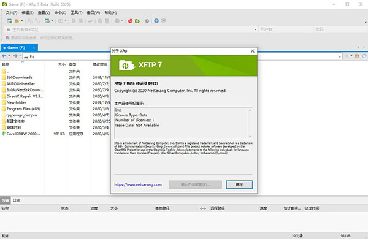Click the 本地路径 column header in transfer list
The image size is (368, 239).
[163, 208]
